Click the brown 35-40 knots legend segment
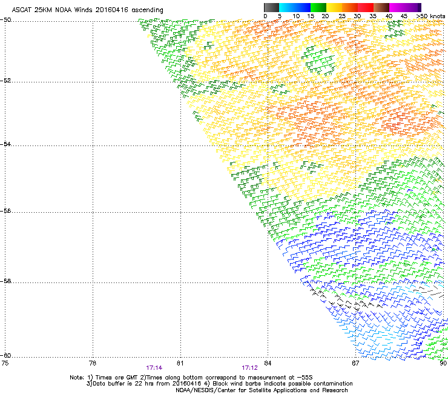448x394 pixels. point(381,7)
